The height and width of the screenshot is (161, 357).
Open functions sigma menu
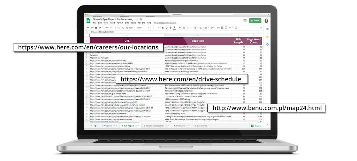237,28
